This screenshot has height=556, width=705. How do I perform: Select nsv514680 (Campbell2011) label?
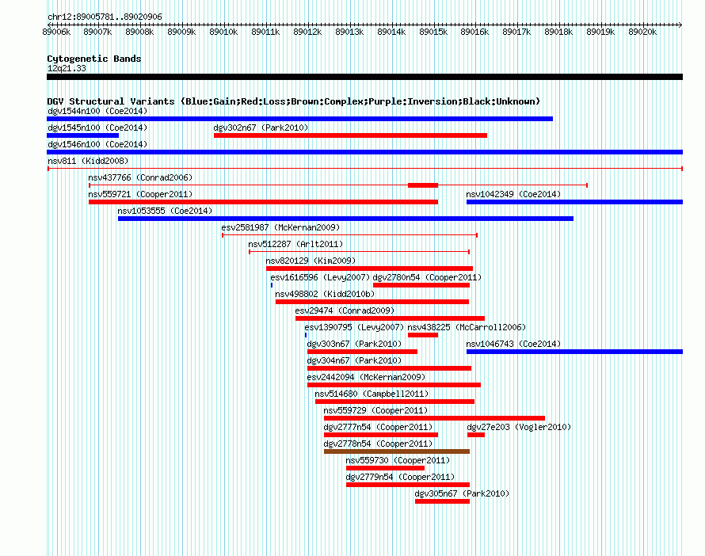[372, 394]
